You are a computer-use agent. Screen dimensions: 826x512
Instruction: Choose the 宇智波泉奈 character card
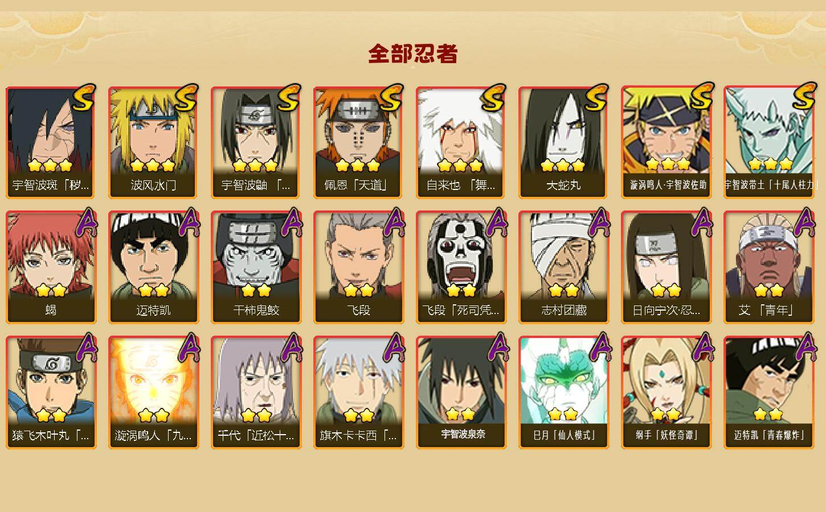(461, 393)
